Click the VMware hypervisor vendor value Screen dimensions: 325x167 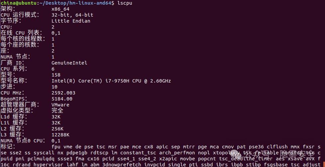click(60, 105)
